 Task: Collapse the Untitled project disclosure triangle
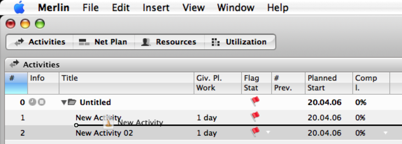coord(64,102)
